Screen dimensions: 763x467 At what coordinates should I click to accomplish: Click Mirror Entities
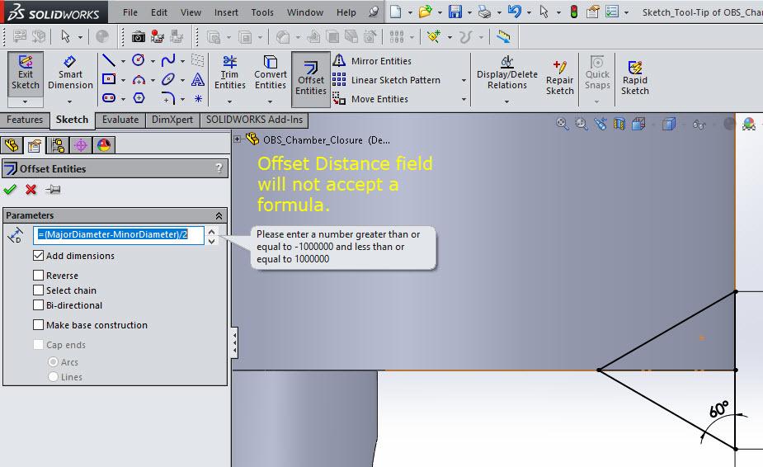coord(372,61)
